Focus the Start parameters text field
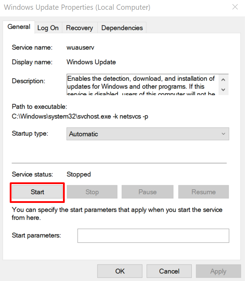The image size is (245, 281). point(153,236)
